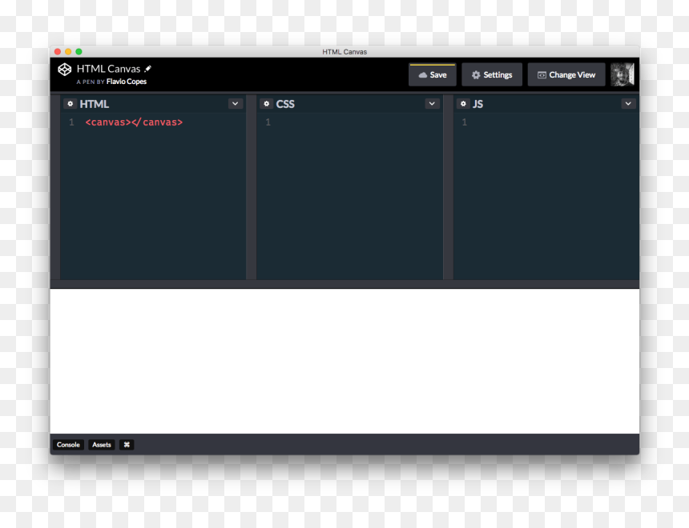Viewport: 689px width, 528px height.
Task: Click the HTML Canvas pen title
Action: click(x=108, y=69)
